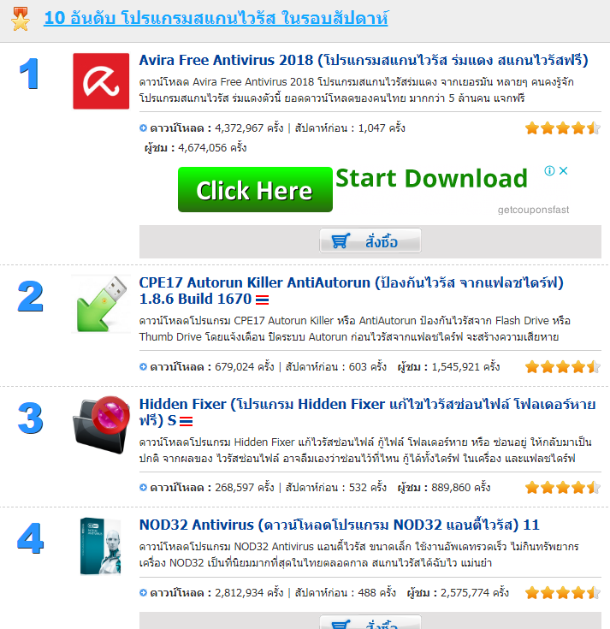
Task: Close the Start Download advertisement
Action: click(564, 171)
